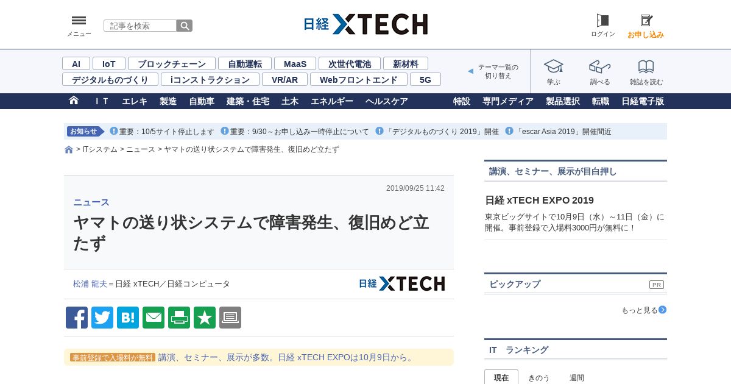
Task: Open notice 重要：10/5サイト停止します
Action: pos(166,132)
